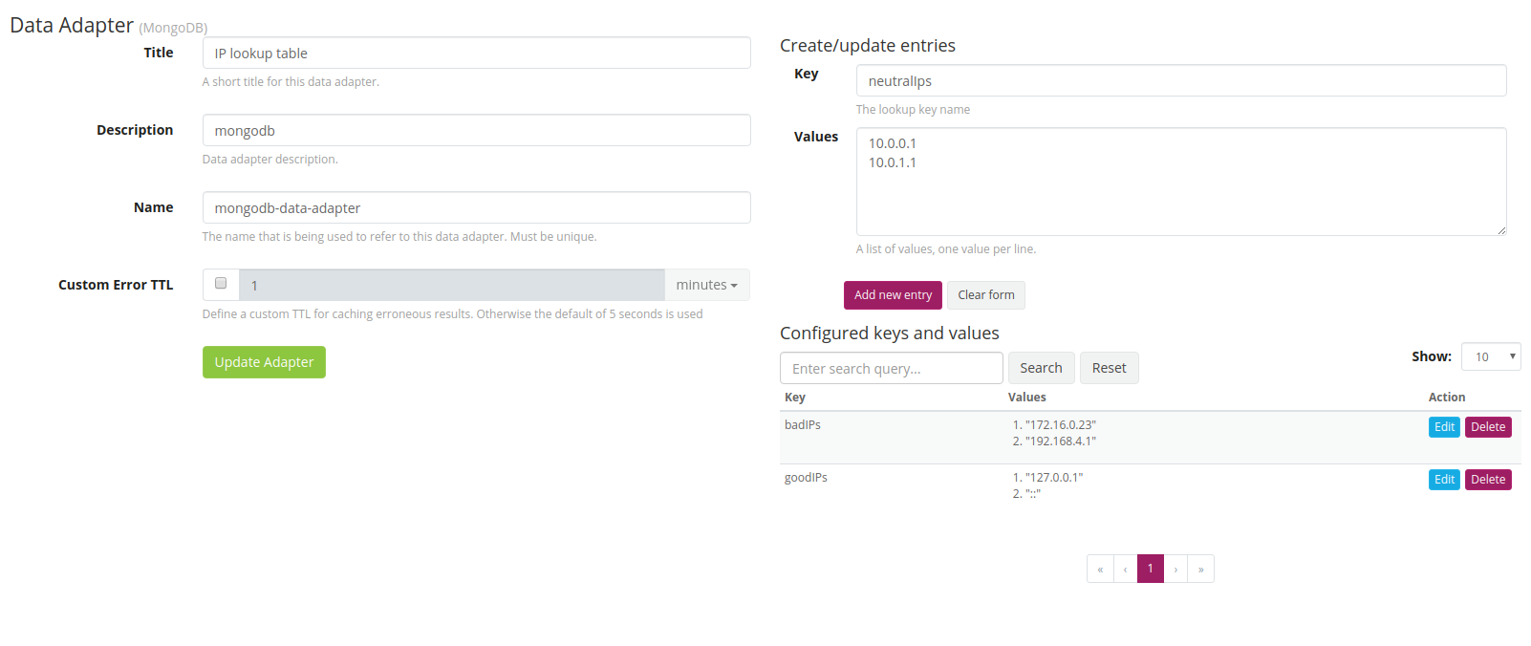
Task: Click the Enter search query field
Action: pyautogui.click(x=890, y=368)
